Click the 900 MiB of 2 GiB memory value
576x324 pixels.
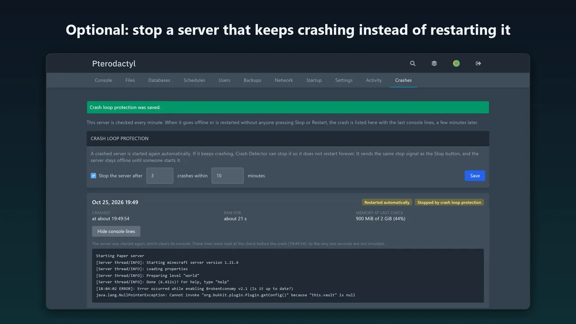[381, 219]
